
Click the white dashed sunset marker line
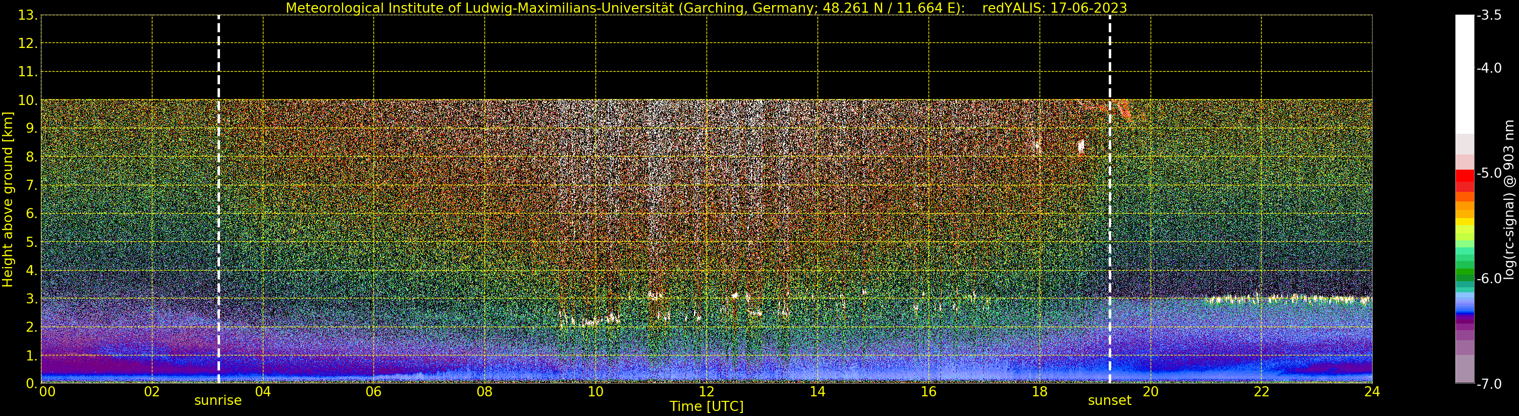pos(1110,199)
